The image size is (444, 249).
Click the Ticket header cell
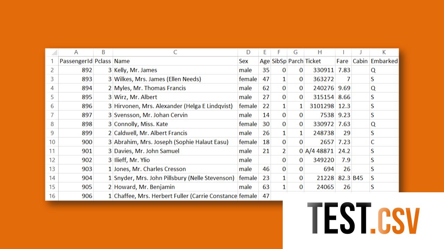pos(320,61)
